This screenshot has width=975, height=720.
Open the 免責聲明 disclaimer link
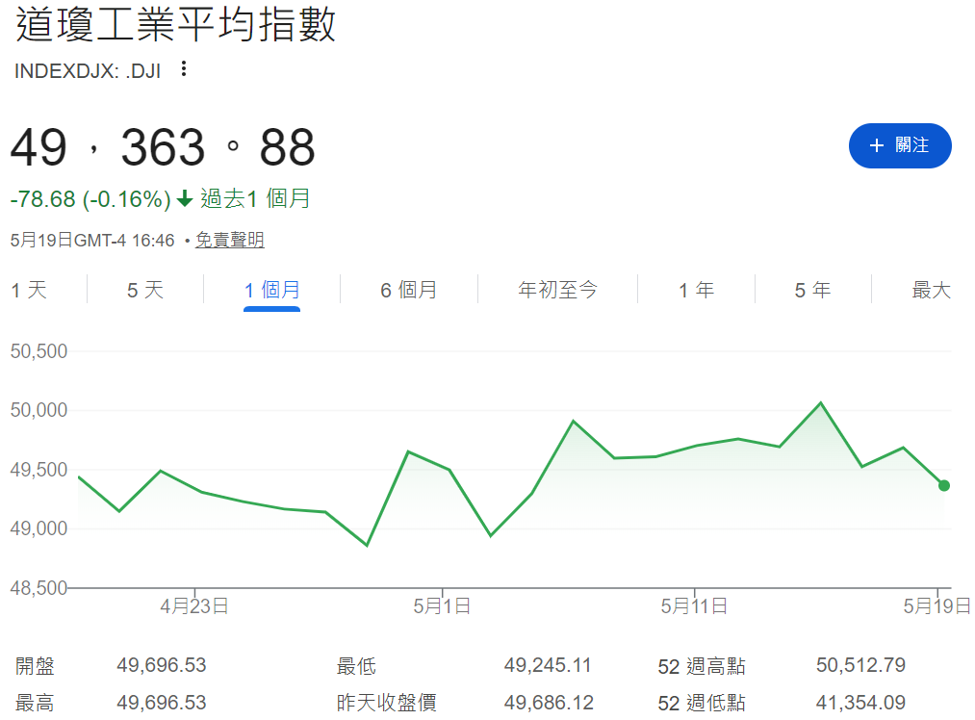(229, 240)
